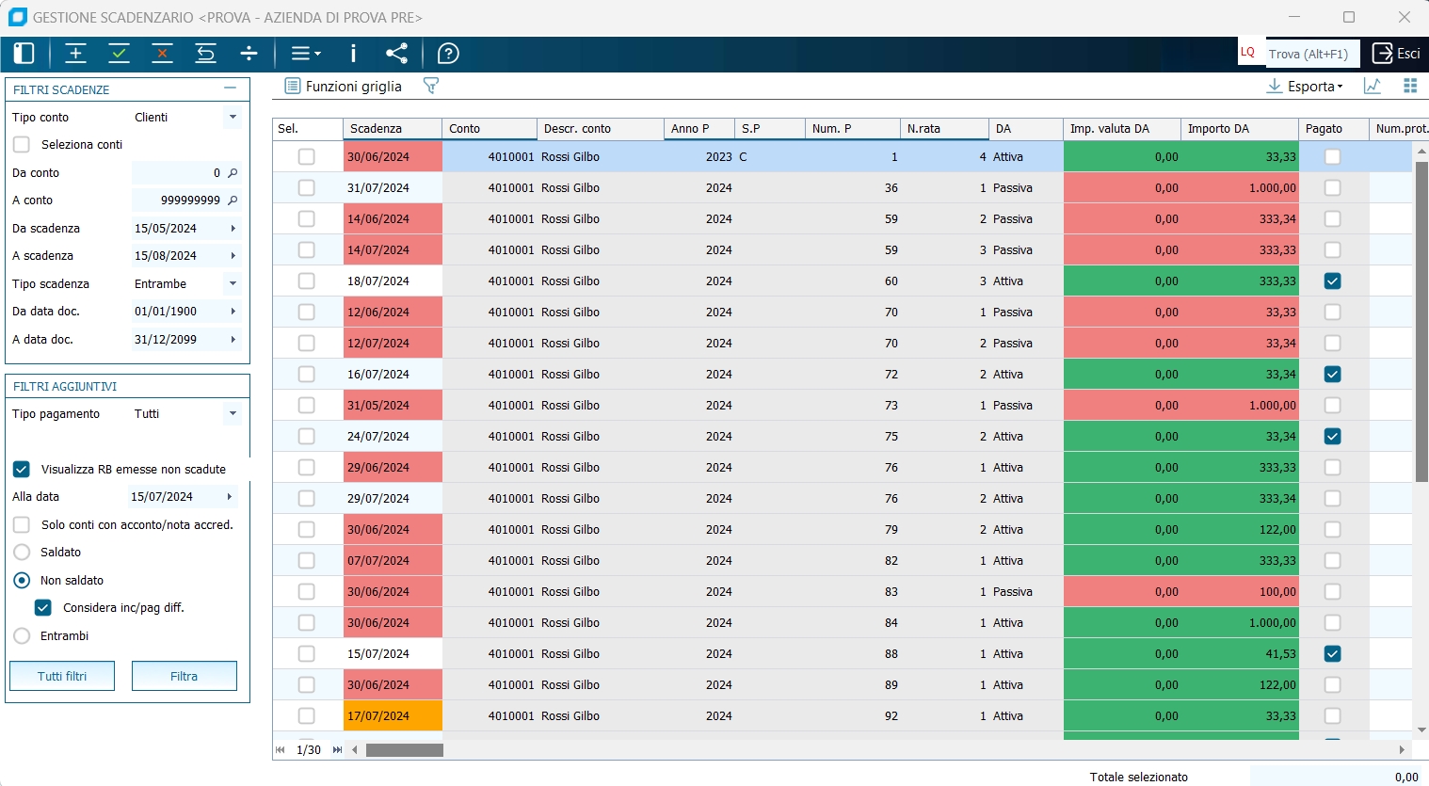Open the hamburger list menu in toolbar
Screen dimensions: 1429x786
pyautogui.click(x=305, y=54)
